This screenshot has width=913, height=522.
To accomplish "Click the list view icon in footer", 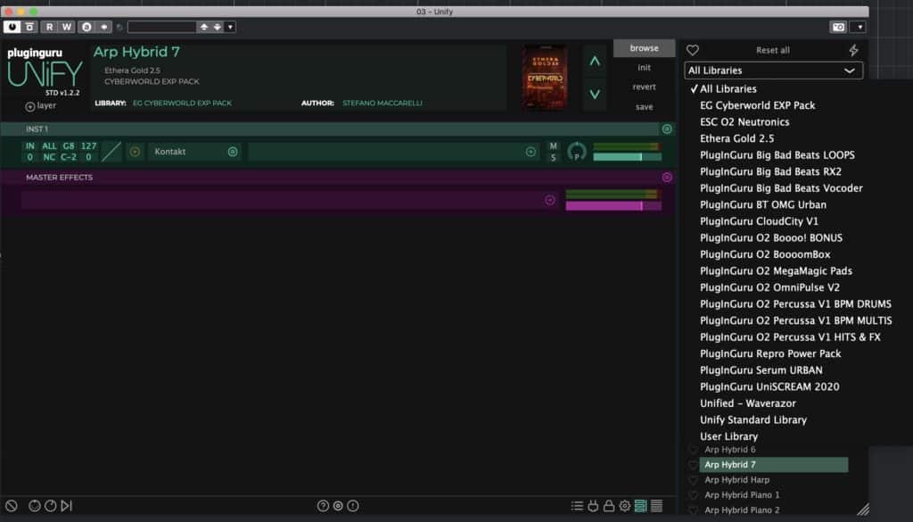I will [577, 506].
